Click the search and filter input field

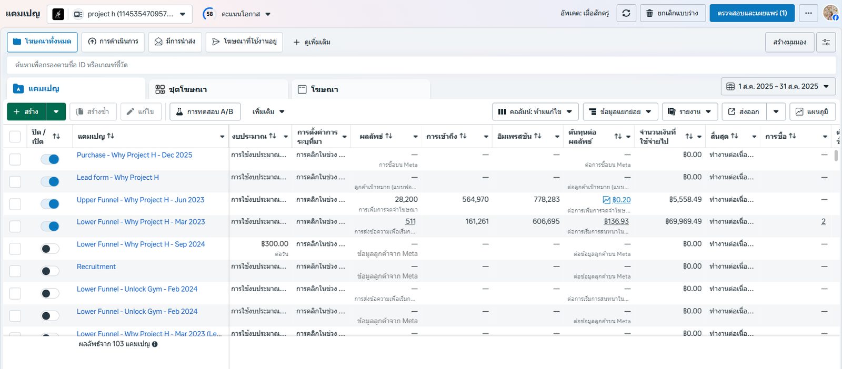point(421,65)
